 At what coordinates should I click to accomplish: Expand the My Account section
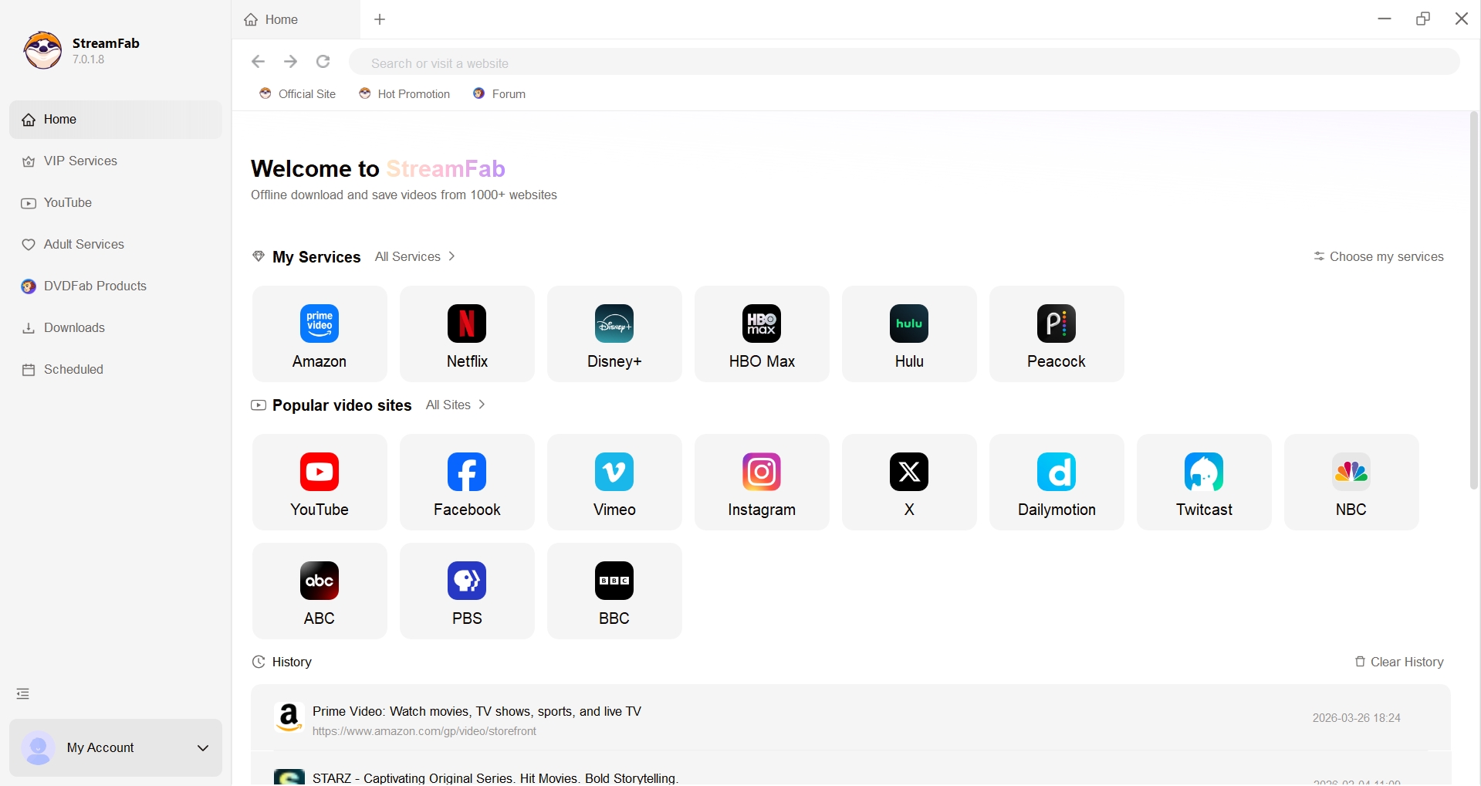point(116,747)
